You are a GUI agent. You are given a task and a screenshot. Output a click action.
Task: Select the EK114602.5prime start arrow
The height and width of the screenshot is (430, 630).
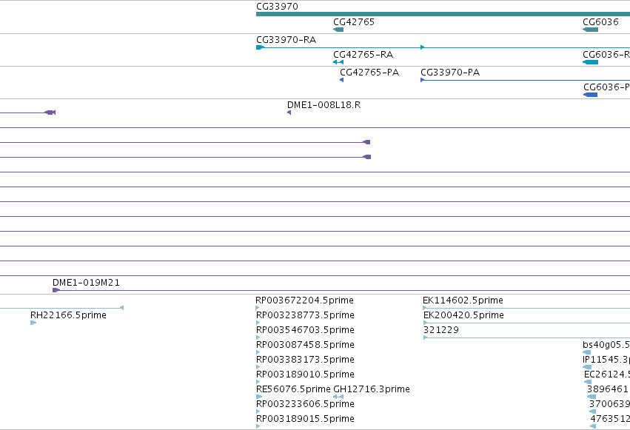[425, 308]
